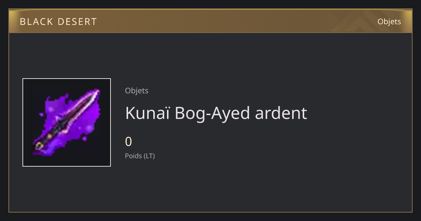
Task: Open the BLACK DESERT home logo text
Action: point(58,22)
